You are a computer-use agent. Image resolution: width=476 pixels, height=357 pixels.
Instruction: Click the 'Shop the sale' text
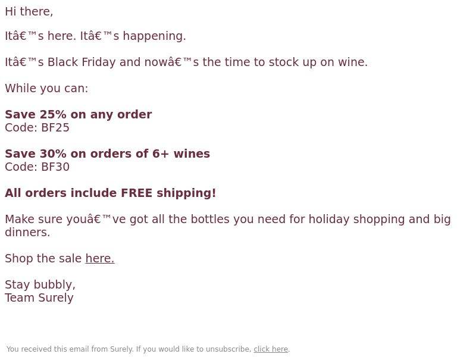43,258
